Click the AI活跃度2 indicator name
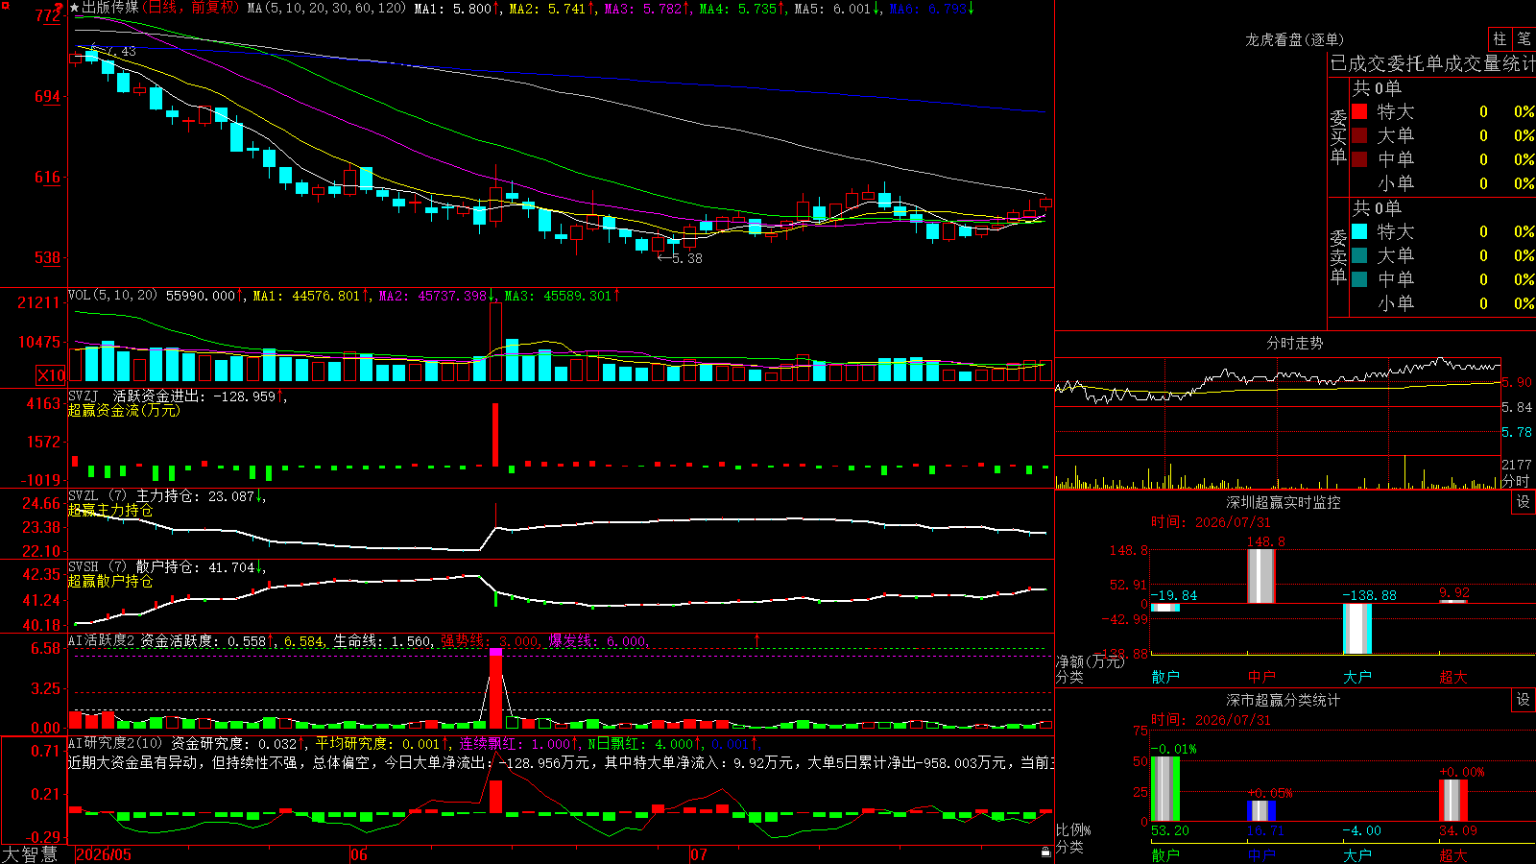Screen dimensions: 1536x864 point(101,640)
